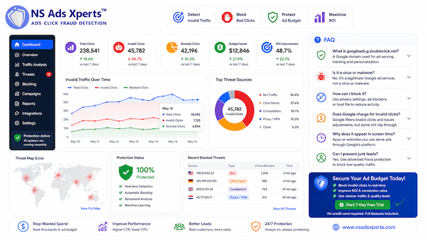The image size is (427, 240).
Task: Click the NS Ads Xperts shield logo
Action: [17, 18]
